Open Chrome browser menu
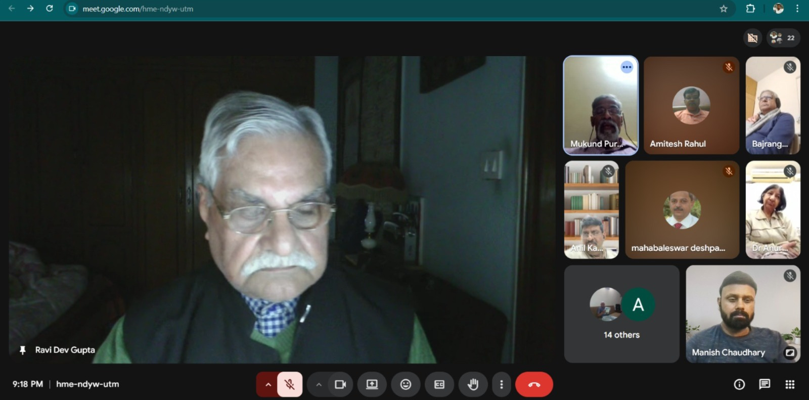 tap(797, 9)
